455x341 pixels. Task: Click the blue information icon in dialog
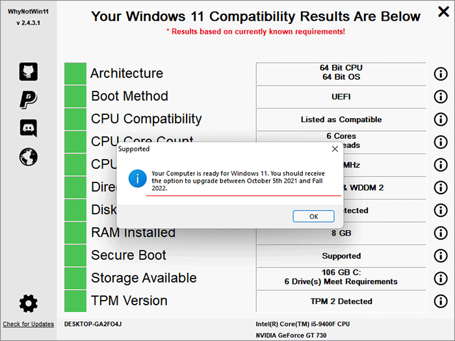point(137,178)
